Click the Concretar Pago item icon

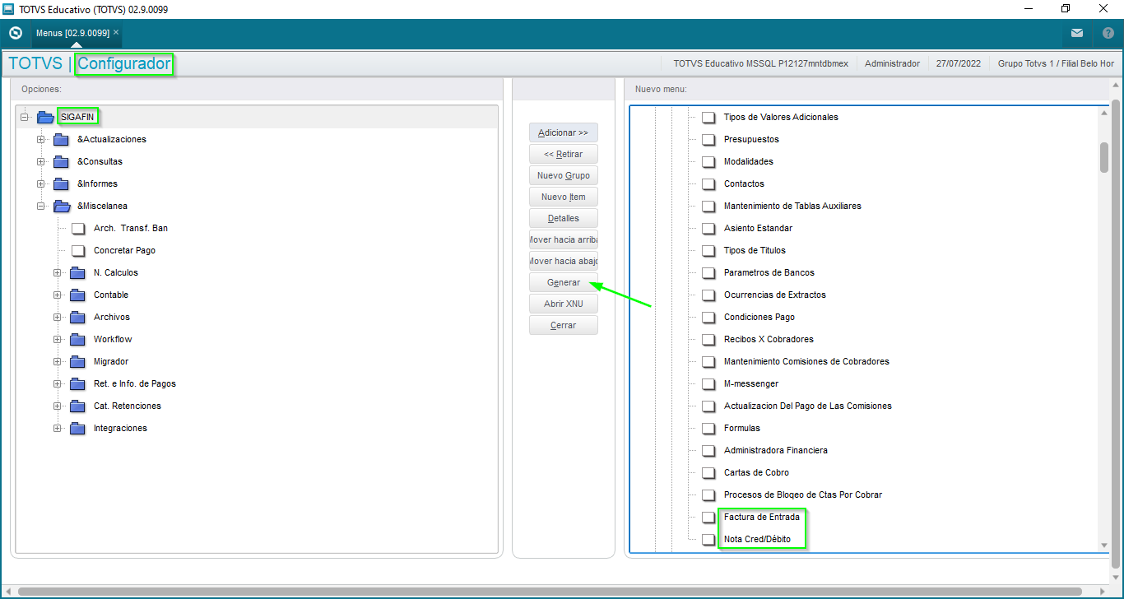tap(78, 250)
